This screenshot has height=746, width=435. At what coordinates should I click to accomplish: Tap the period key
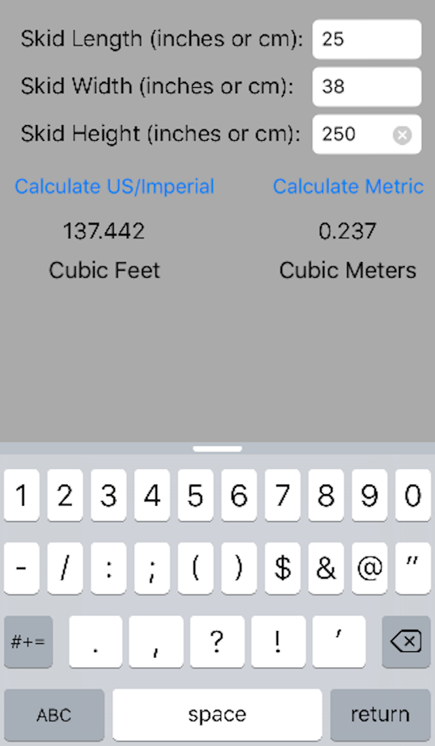click(96, 641)
